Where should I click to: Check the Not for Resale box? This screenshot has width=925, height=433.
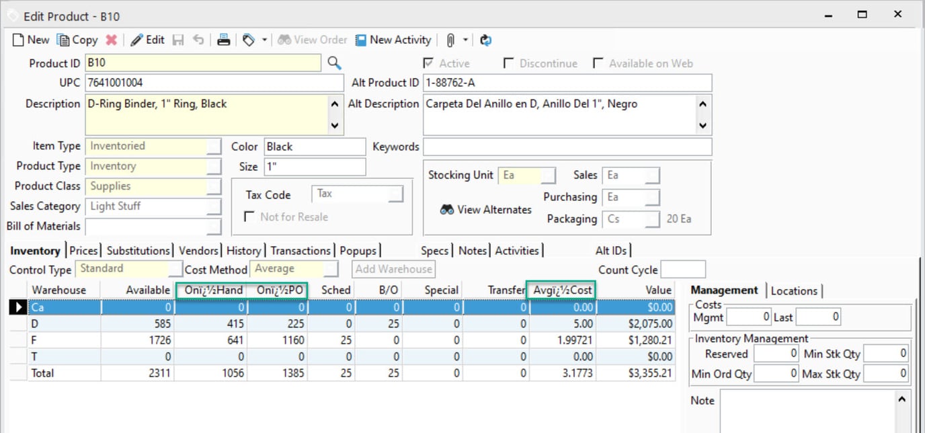point(249,216)
